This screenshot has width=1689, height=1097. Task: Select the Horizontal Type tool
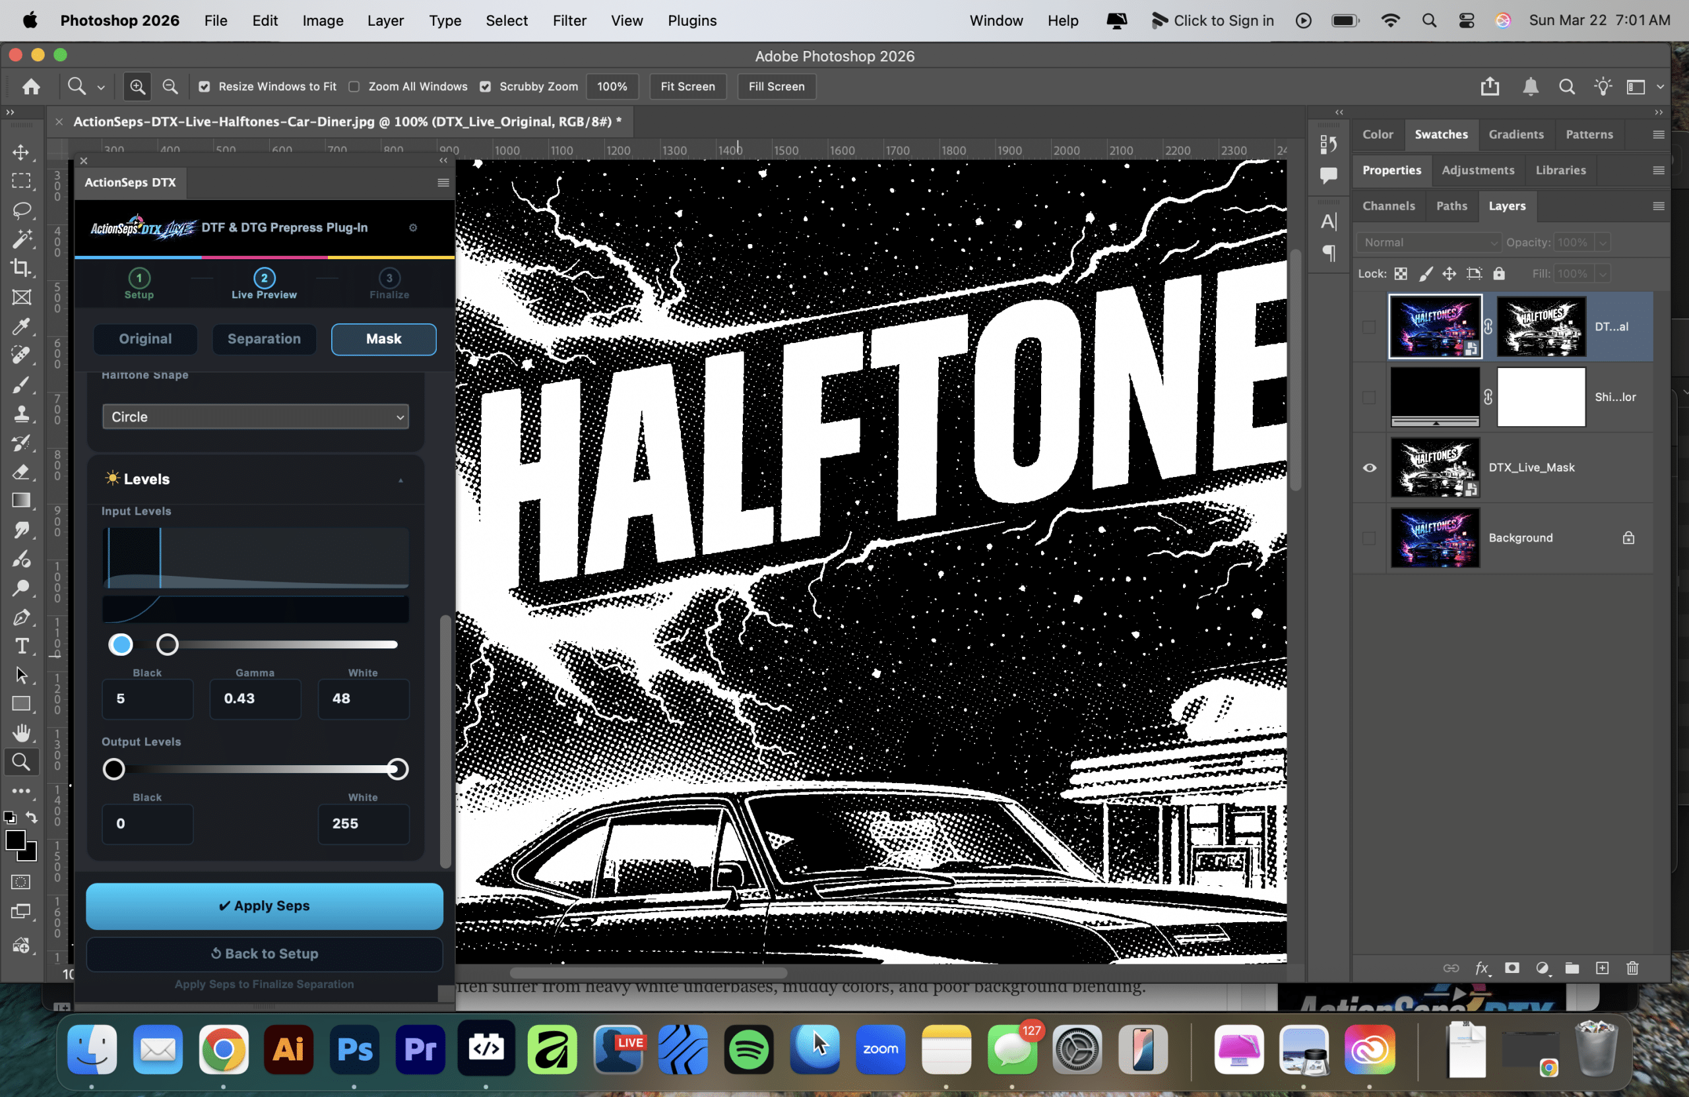point(21,646)
